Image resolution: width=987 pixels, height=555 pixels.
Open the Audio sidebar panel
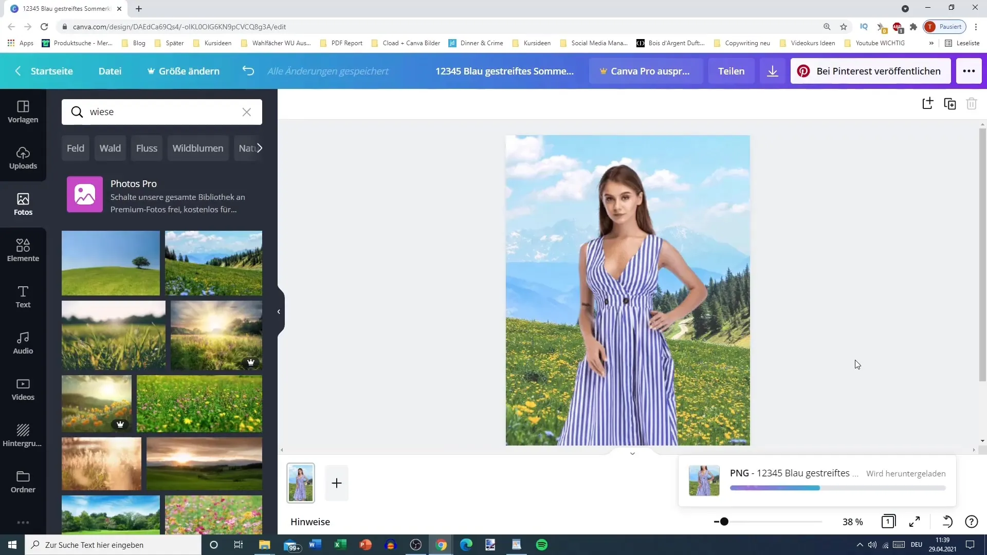tap(23, 343)
